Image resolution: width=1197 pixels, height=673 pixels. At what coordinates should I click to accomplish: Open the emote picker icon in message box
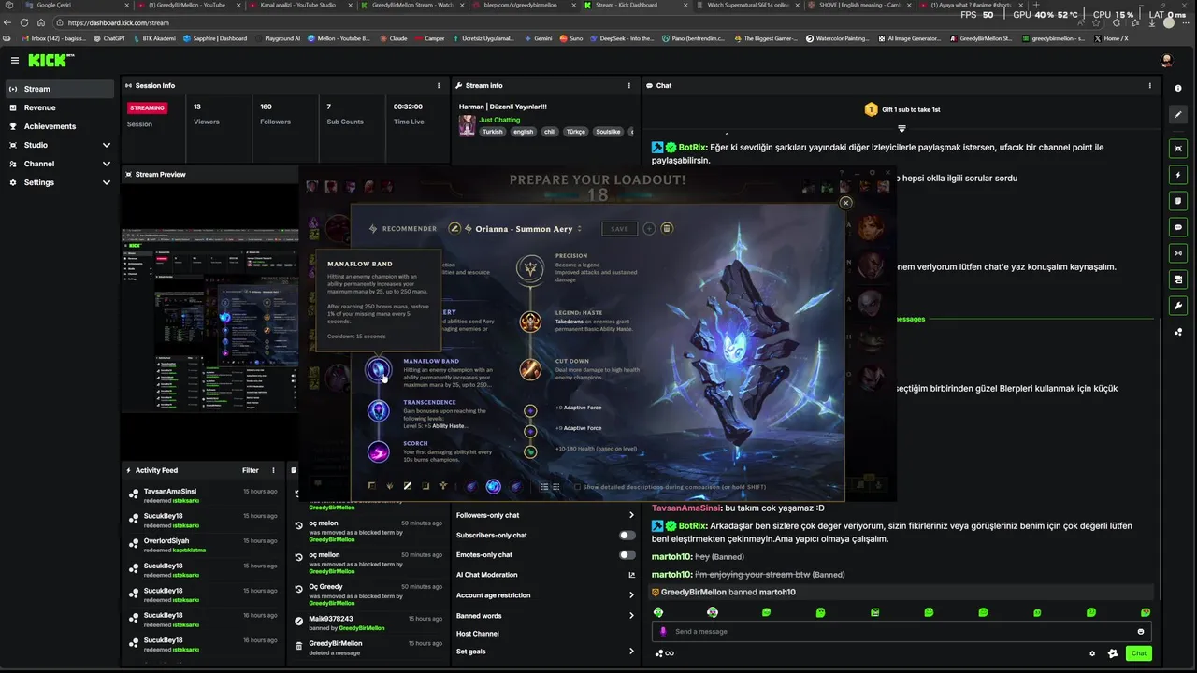pyautogui.click(x=1140, y=631)
